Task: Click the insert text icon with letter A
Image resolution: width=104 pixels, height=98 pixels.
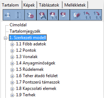Action: [42, 15]
